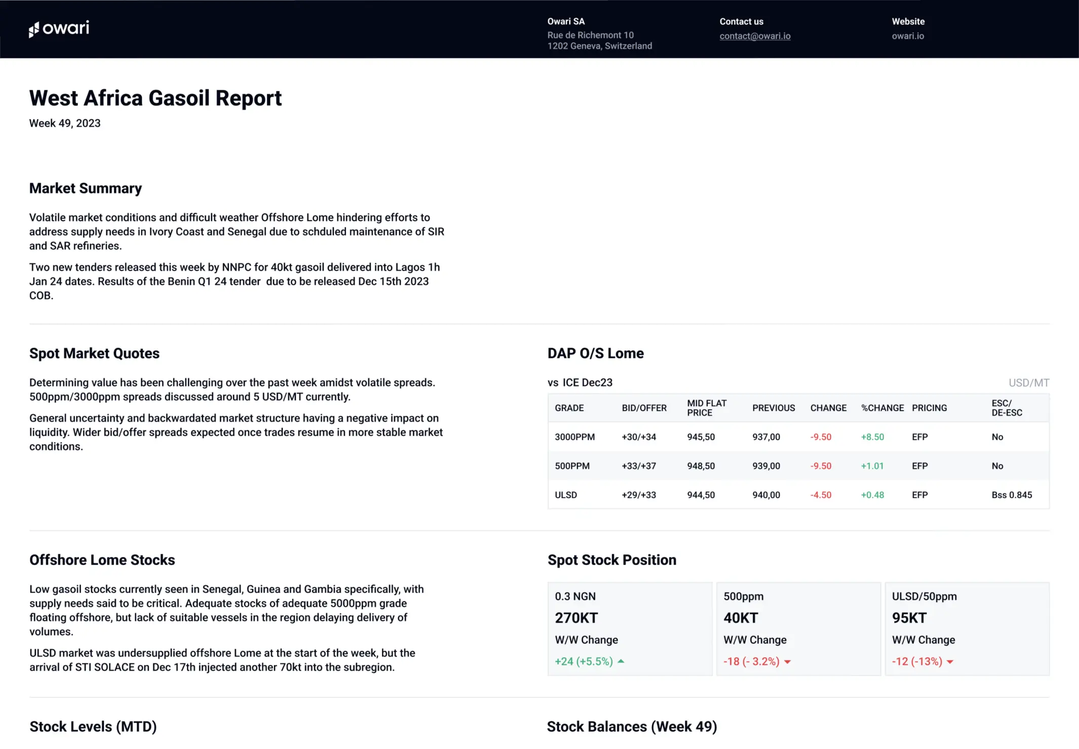Click the Owari logo icon
Image resolution: width=1079 pixels, height=749 pixels.
coord(34,30)
